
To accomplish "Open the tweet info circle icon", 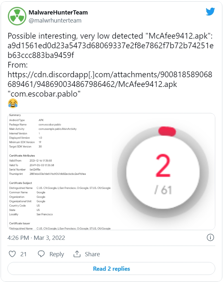I will (210, 238).
